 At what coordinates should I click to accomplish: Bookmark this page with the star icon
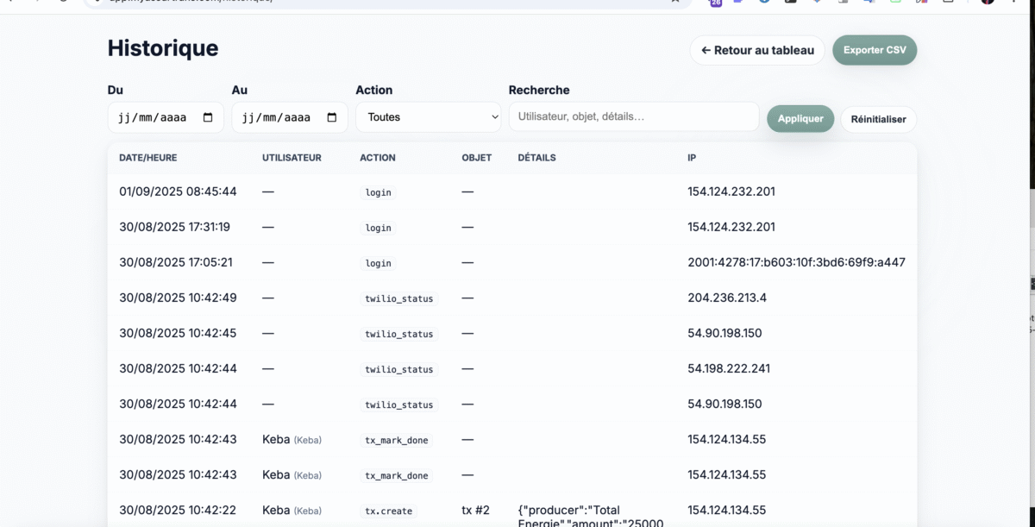pos(675,2)
